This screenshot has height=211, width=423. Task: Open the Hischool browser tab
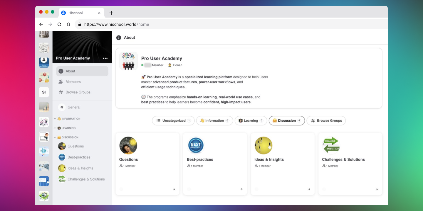point(81,13)
